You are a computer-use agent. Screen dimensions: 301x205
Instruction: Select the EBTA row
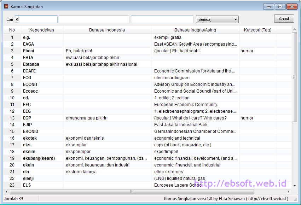pos(147,58)
